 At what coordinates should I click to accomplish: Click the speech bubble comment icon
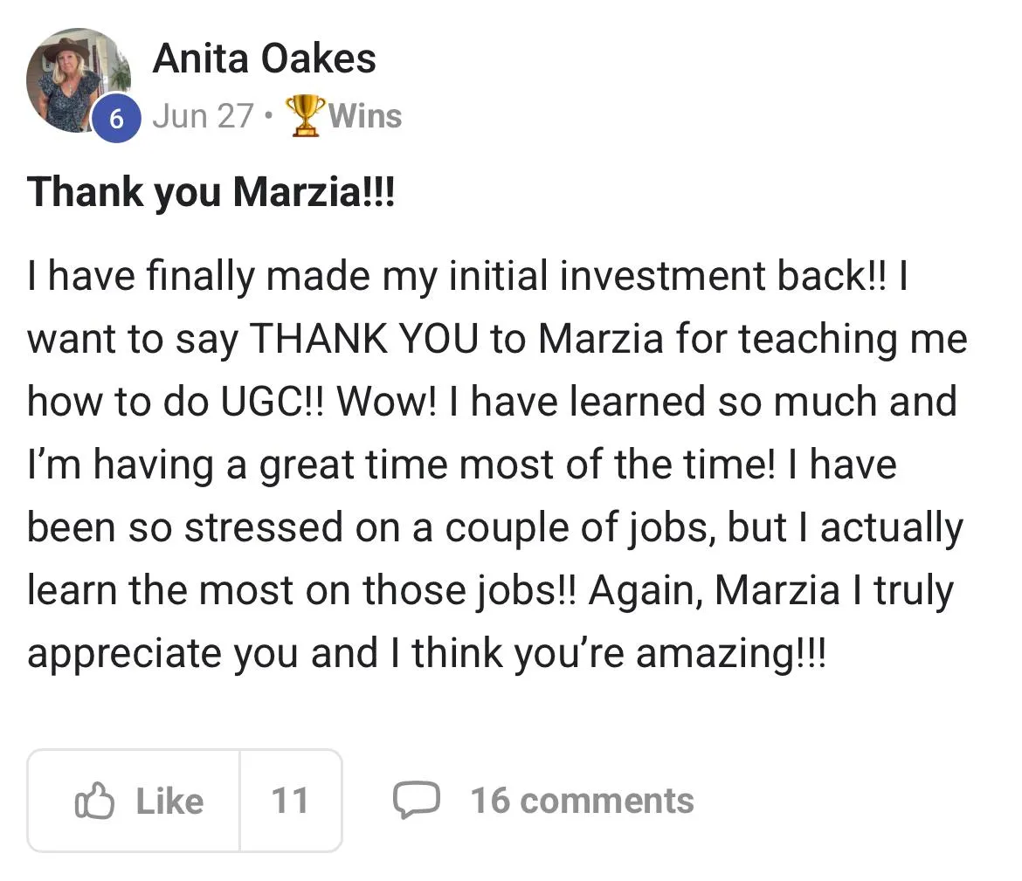point(415,801)
